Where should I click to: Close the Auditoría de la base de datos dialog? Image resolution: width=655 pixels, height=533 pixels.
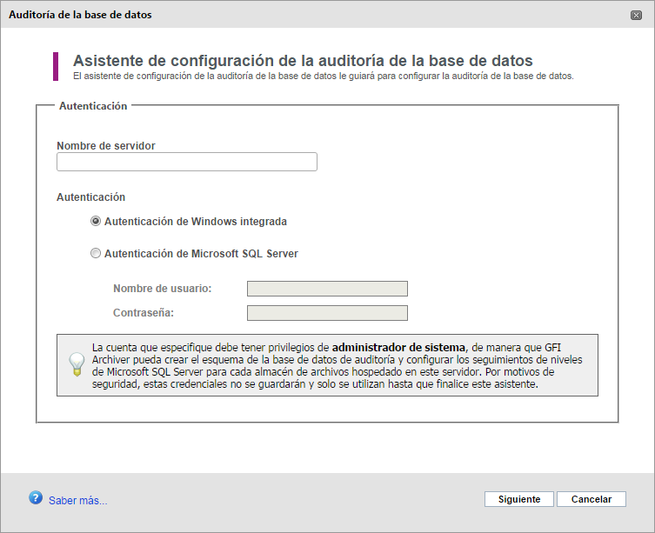point(638,15)
